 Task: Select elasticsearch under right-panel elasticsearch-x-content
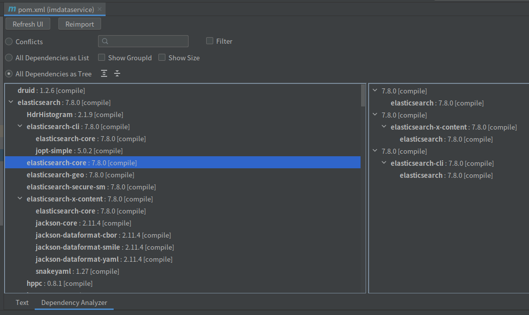(x=446, y=139)
